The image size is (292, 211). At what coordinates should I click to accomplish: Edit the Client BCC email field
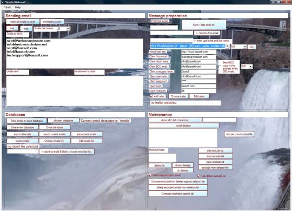click(198, 67)
